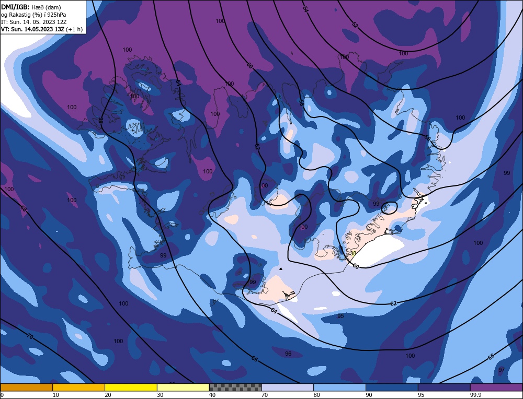Click the '99.9' legend tick label
Image resolution: width=523 pixels, height=399 pixels.
[x=475, y=395]
